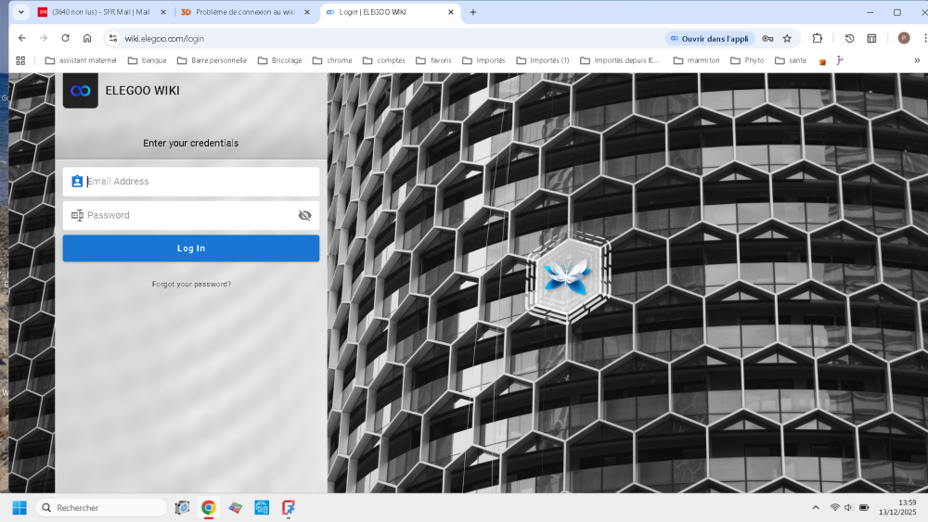Open the browser home page icon
The width and height of the screenshot is (928, 522).
[x=87, y=38]
